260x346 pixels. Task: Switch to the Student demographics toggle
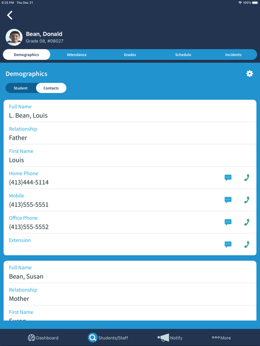tap(21, 88)
